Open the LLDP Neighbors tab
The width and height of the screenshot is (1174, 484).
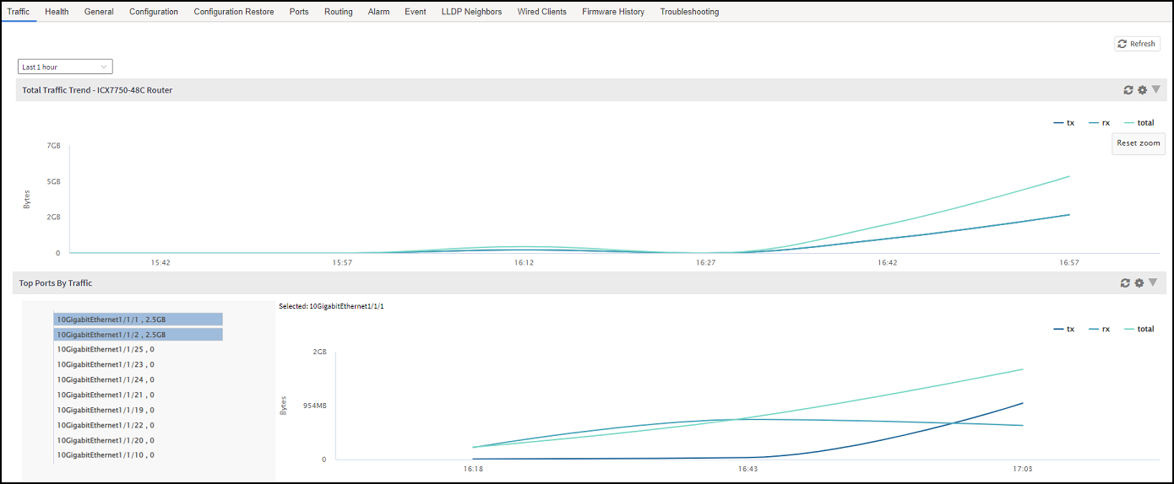coord(471,12)
